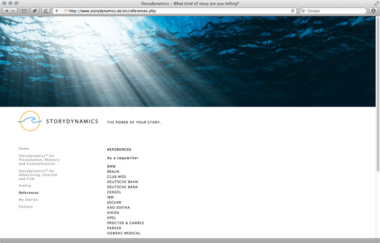Click the SIEMENS MEDICAL entry

point(124,233)
